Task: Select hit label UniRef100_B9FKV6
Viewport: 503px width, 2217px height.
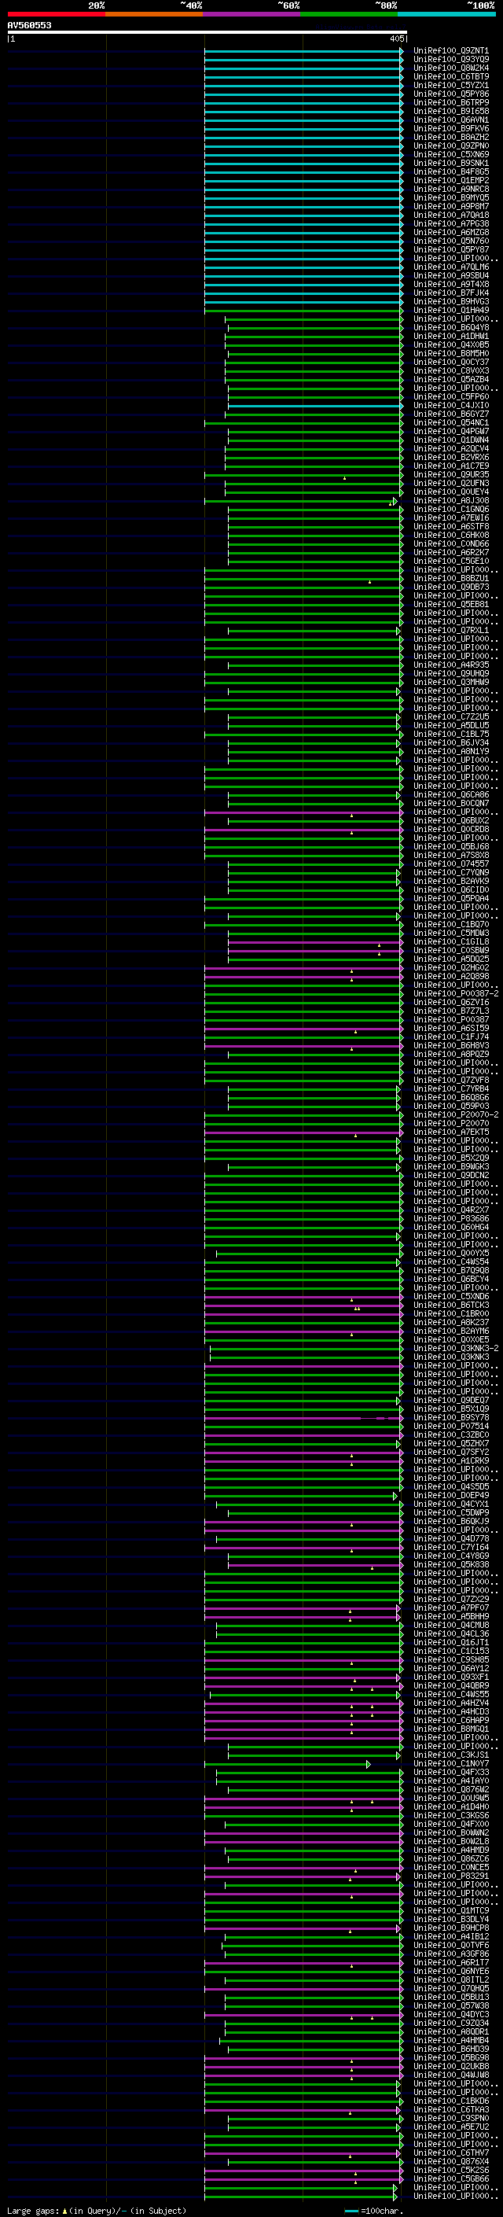Action: [x=450, y=128]
